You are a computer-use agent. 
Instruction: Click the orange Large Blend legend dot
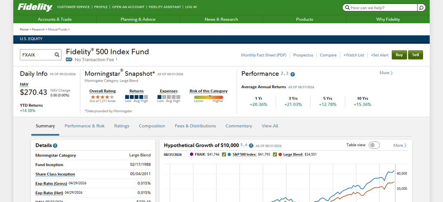(280, 155)
